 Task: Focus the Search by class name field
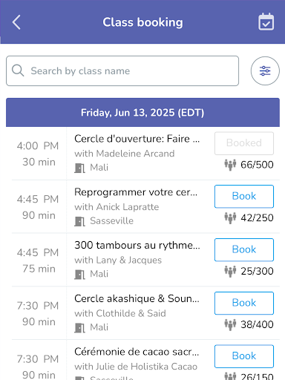122,71
